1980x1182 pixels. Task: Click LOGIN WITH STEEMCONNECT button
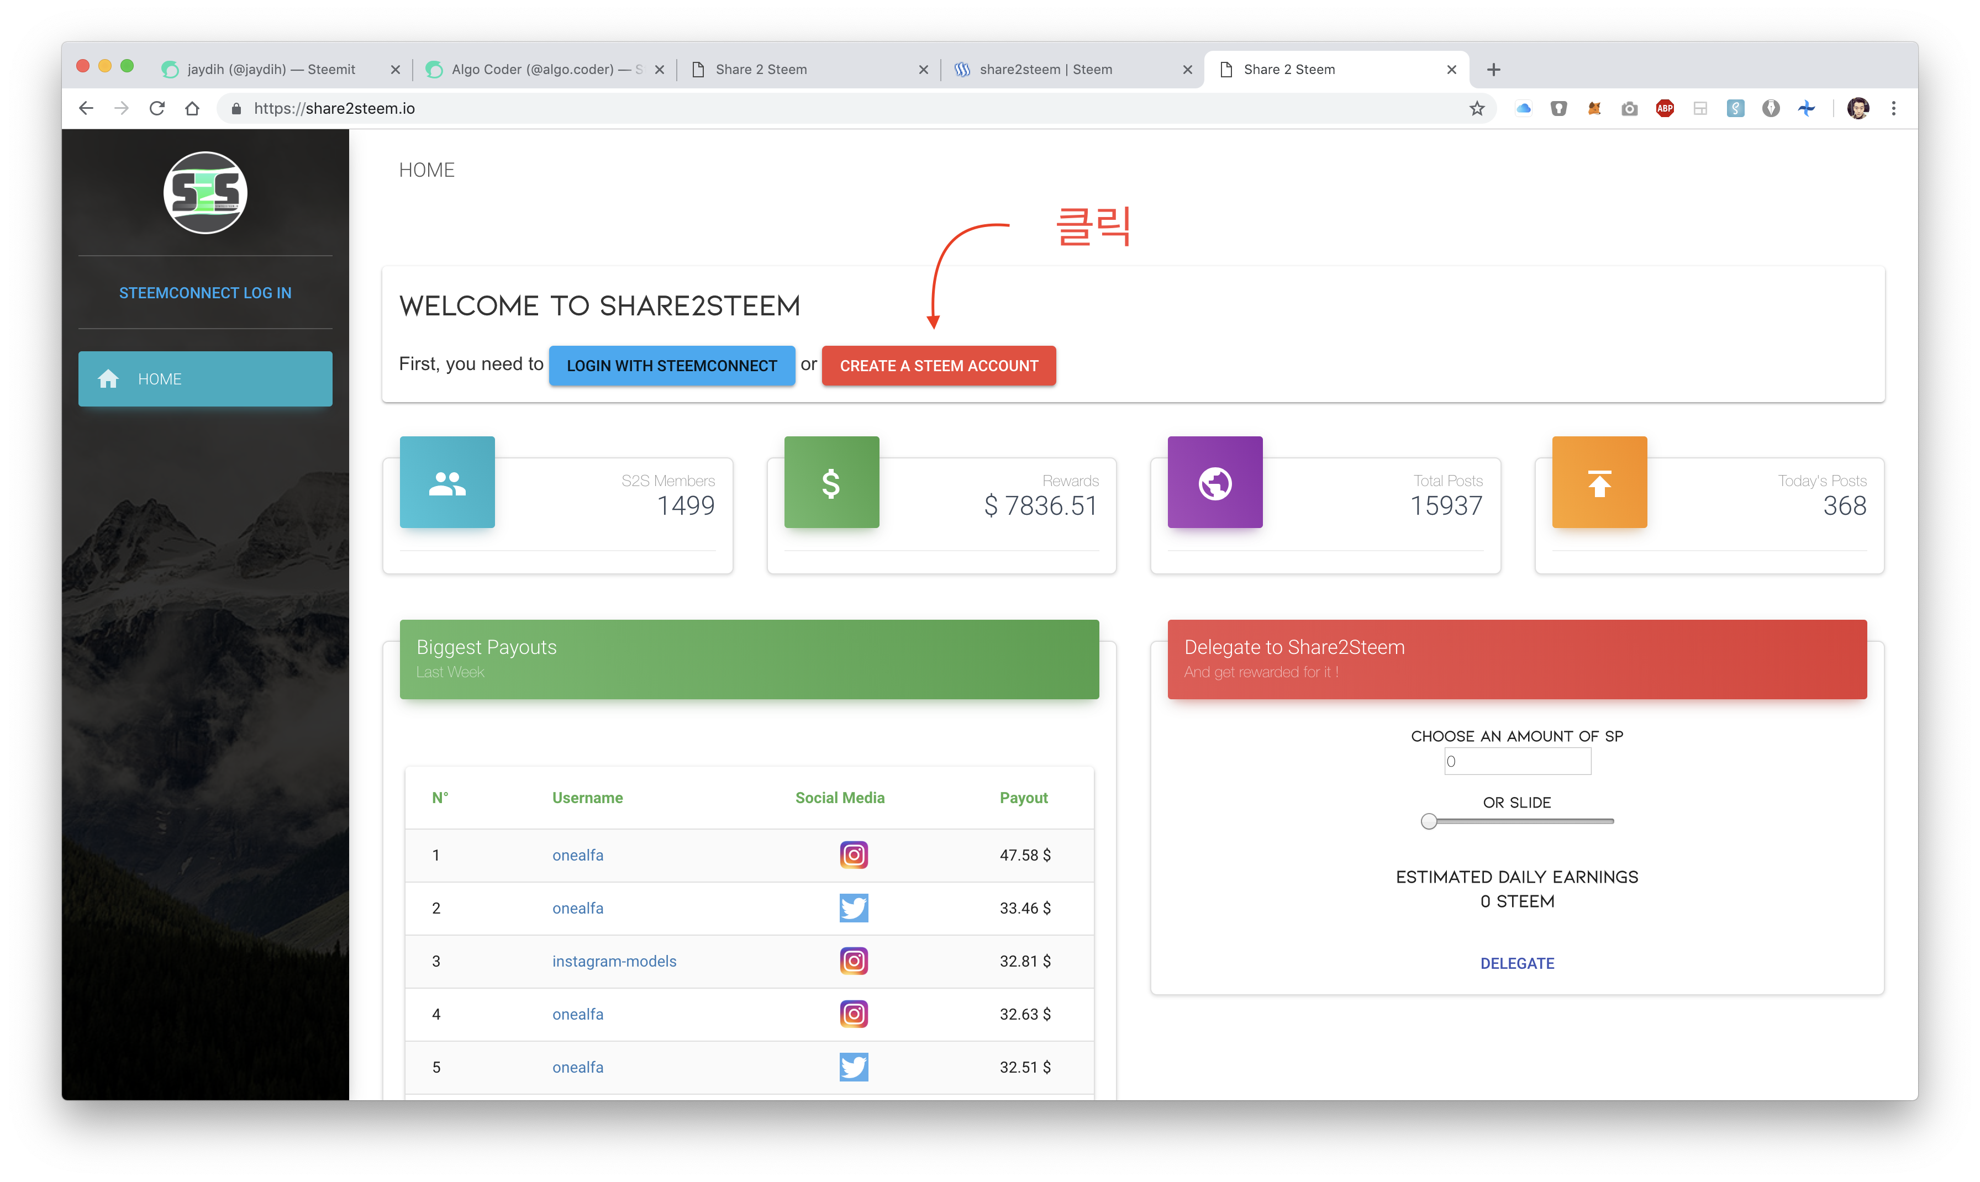click(673, 366)
